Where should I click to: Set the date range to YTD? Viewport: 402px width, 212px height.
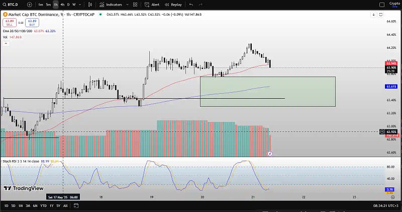pos(44,205)
